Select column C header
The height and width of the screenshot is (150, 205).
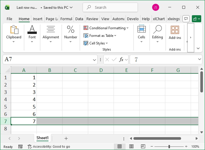click(75, 70)
